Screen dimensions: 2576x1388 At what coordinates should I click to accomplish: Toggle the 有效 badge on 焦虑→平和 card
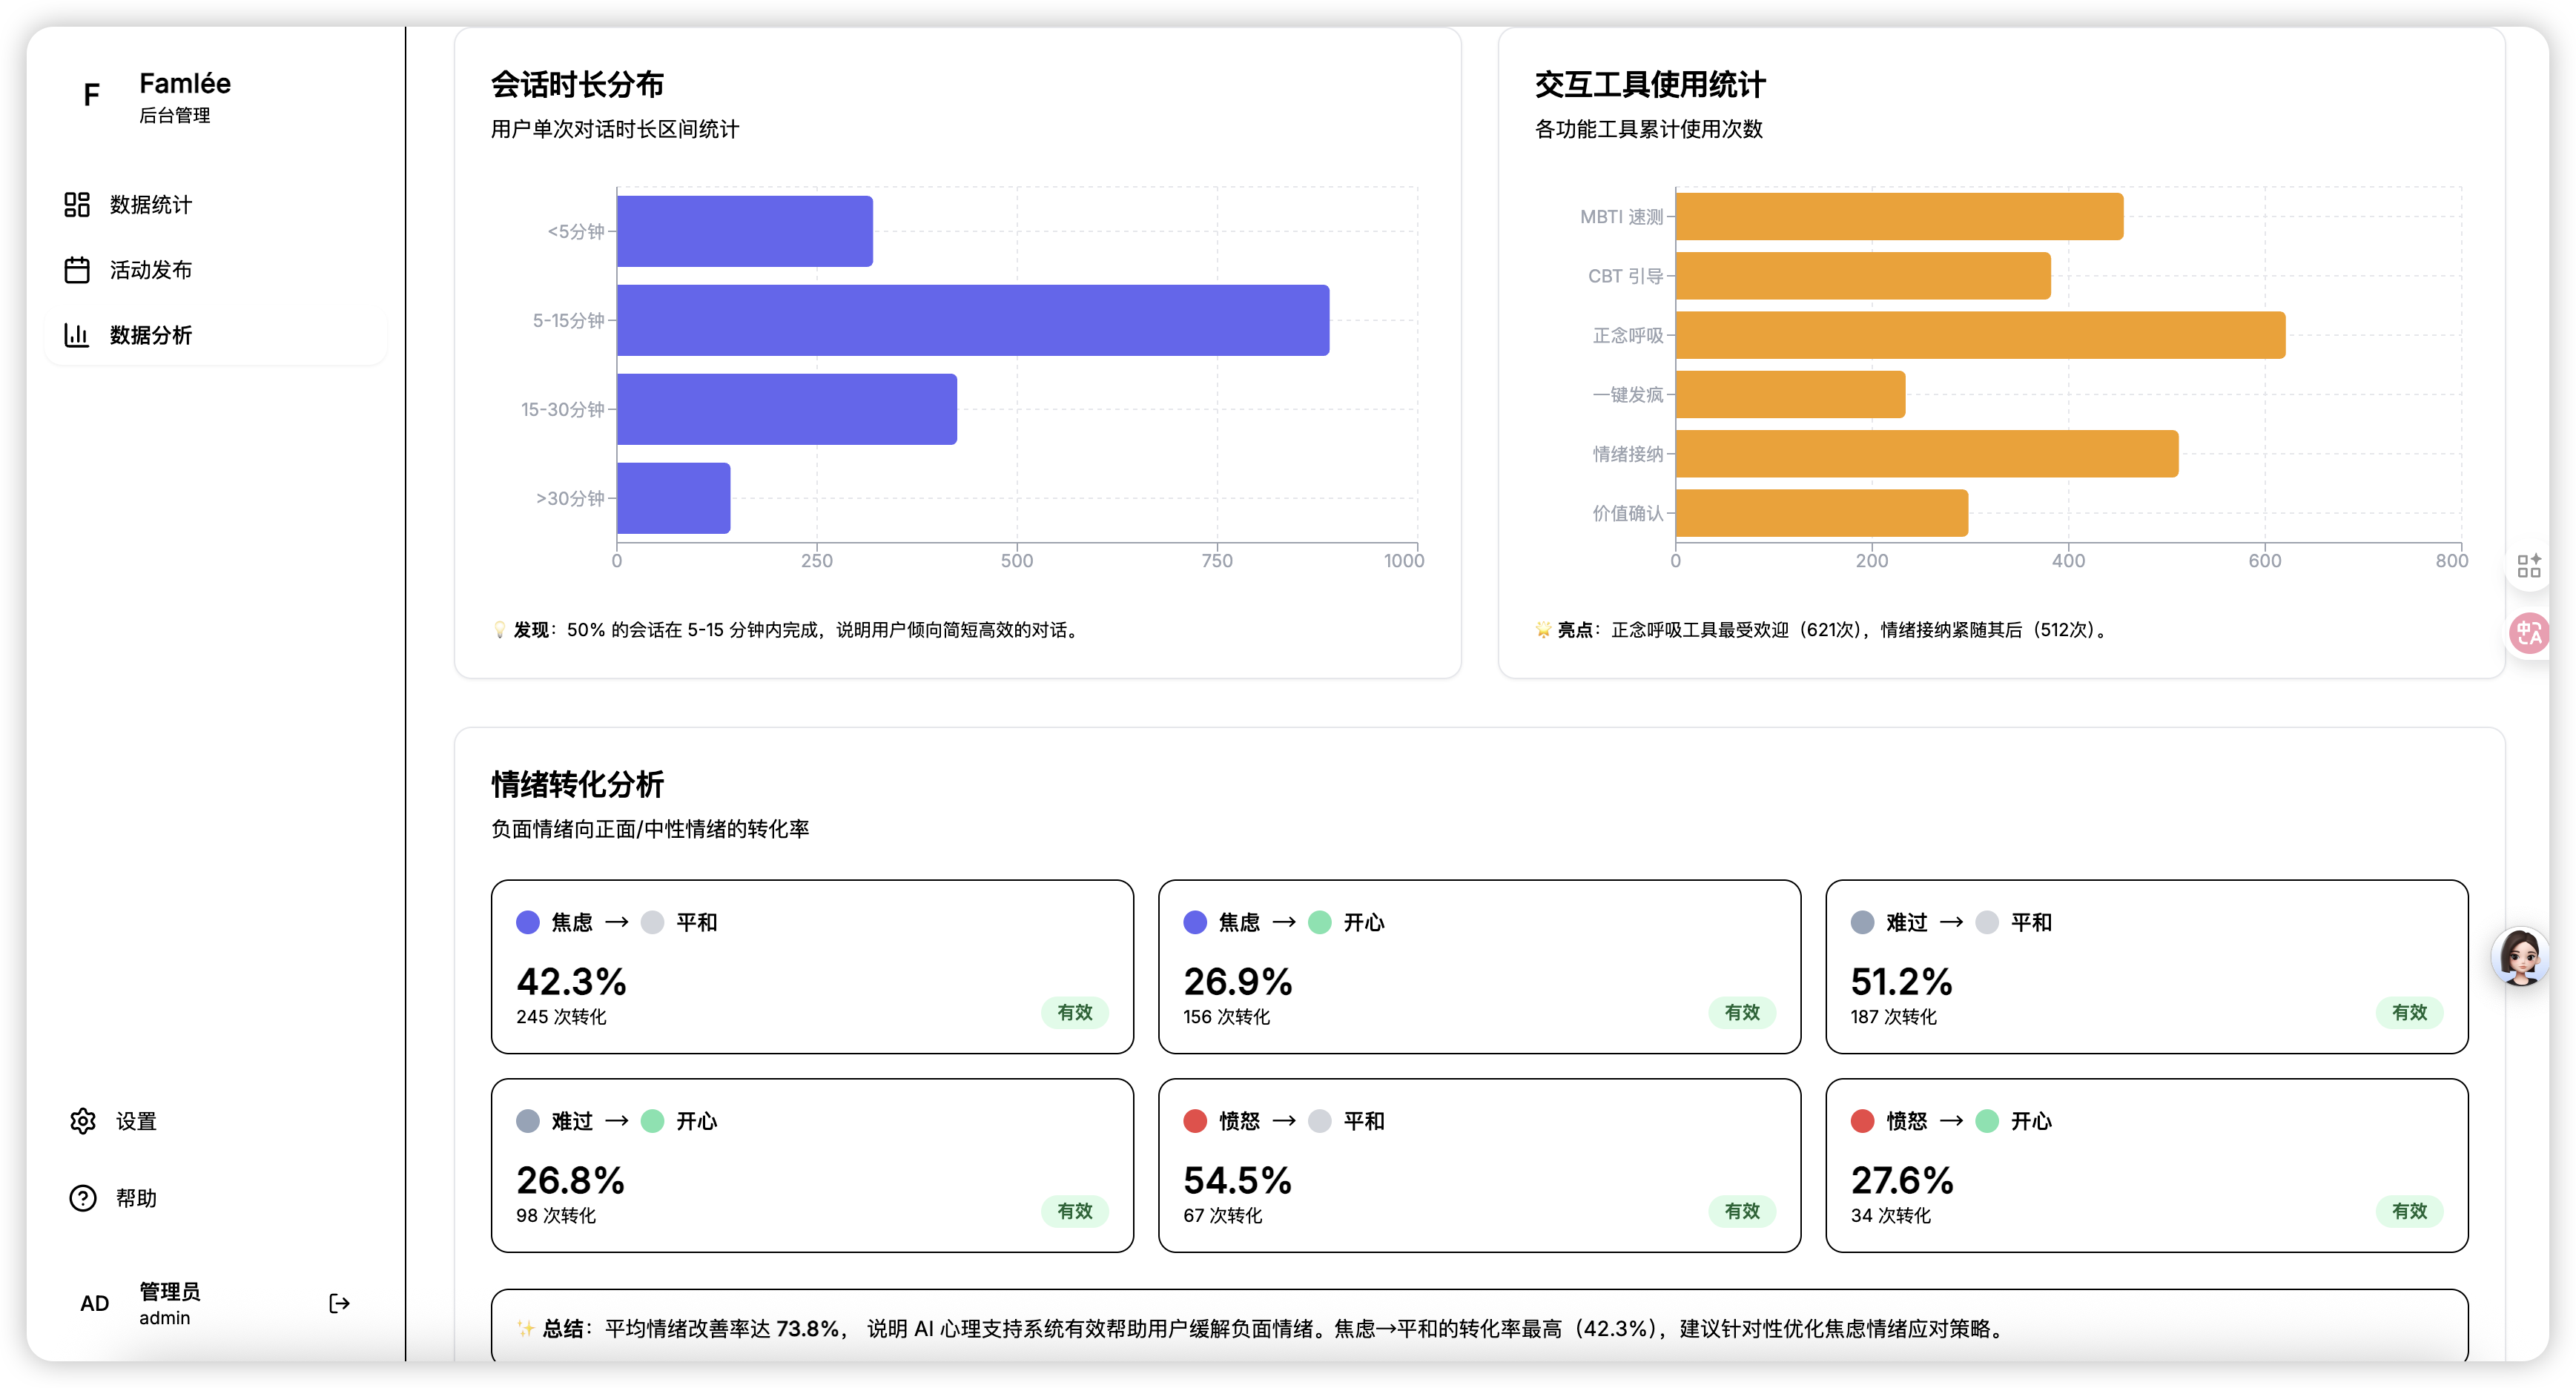pos(1075,1012)
